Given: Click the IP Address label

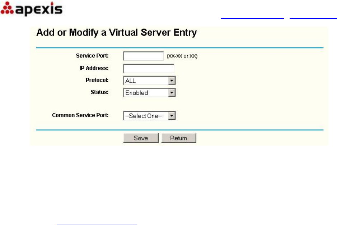Looking at the screenshot, I should tap(94, 68).
